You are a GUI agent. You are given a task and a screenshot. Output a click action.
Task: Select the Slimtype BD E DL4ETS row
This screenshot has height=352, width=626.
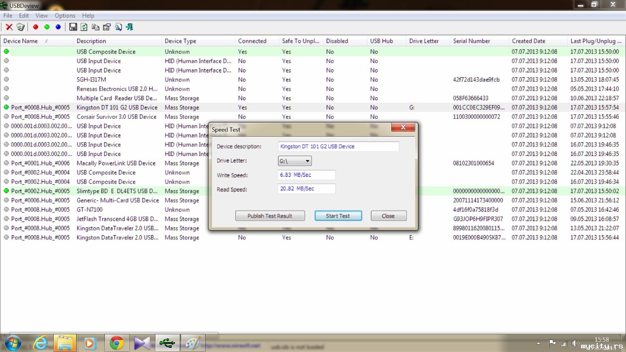click(x=313, y=191)
